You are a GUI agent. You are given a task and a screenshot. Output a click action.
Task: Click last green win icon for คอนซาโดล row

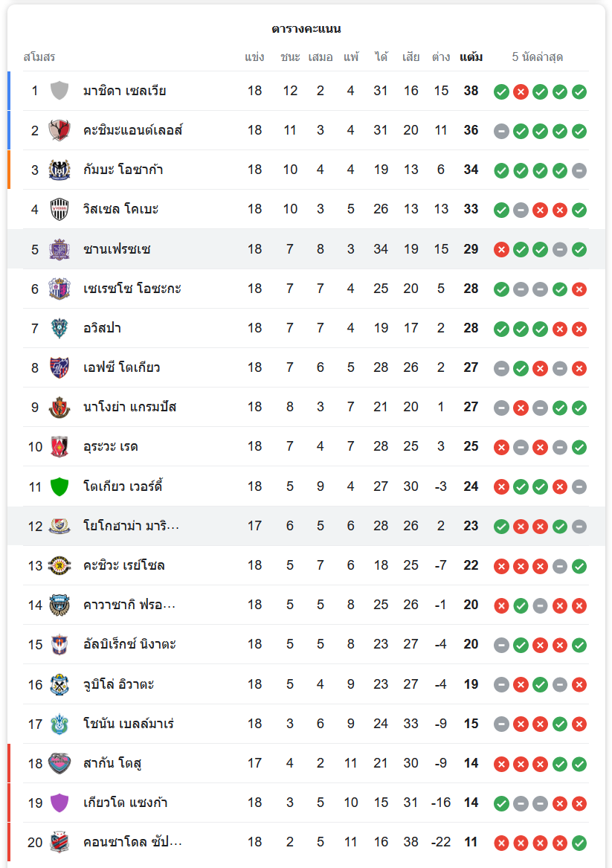click(579, 843)
